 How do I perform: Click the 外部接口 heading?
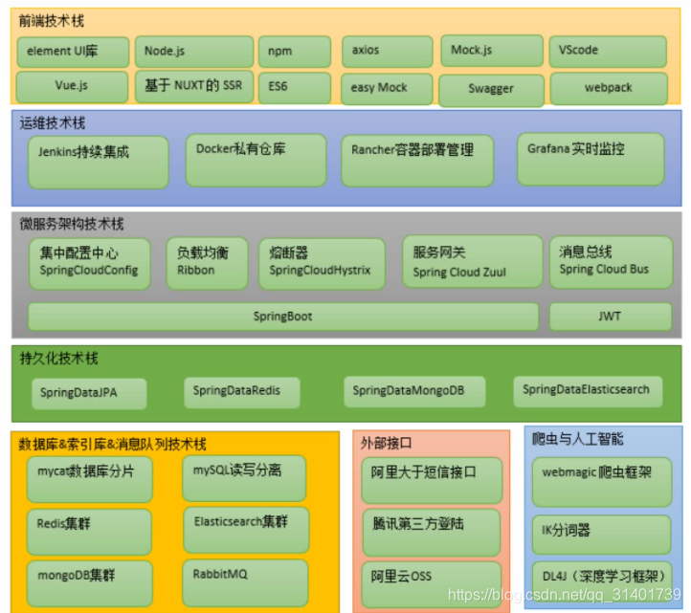pyautogui.click(x=386, y=443)
